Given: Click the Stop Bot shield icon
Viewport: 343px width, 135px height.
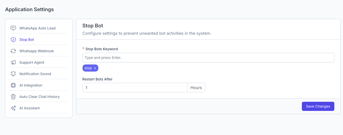Looking at the screenshot, I should (13, 40).
